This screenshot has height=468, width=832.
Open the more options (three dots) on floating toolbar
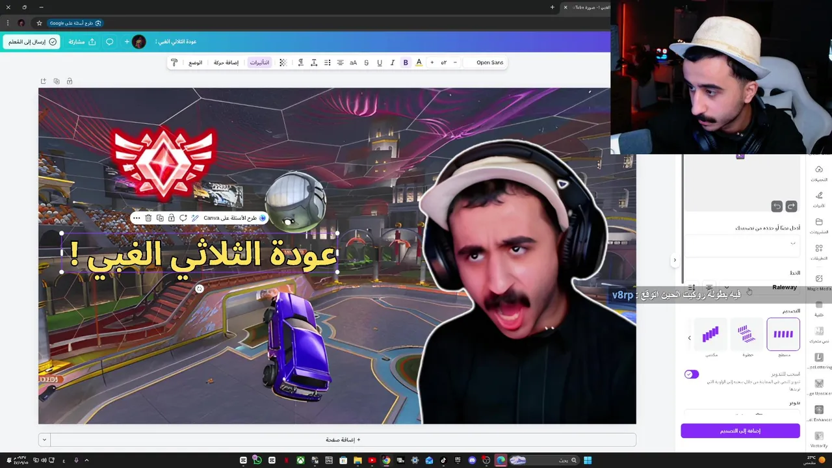point(136,218)
